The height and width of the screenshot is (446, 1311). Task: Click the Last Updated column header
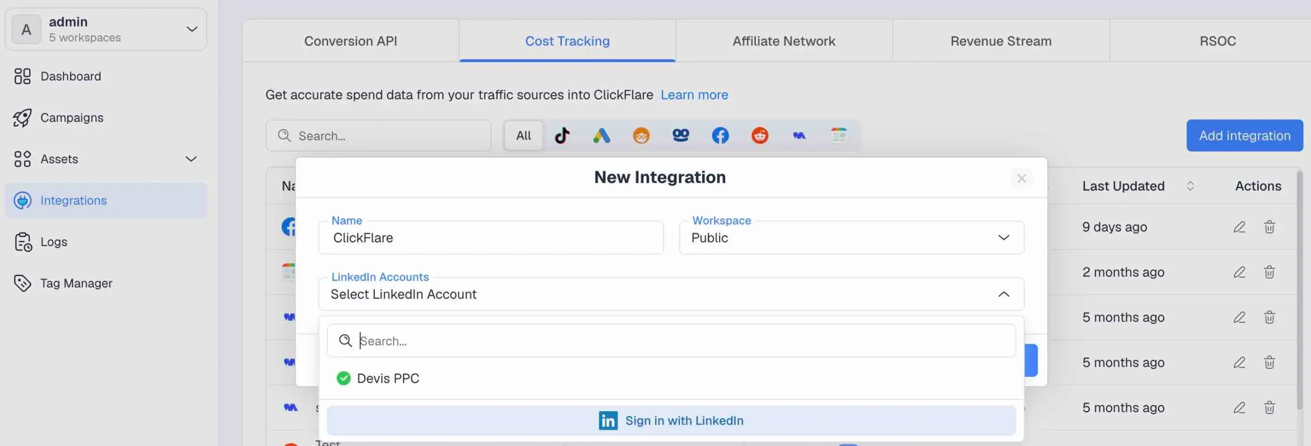click(1123, 186)
